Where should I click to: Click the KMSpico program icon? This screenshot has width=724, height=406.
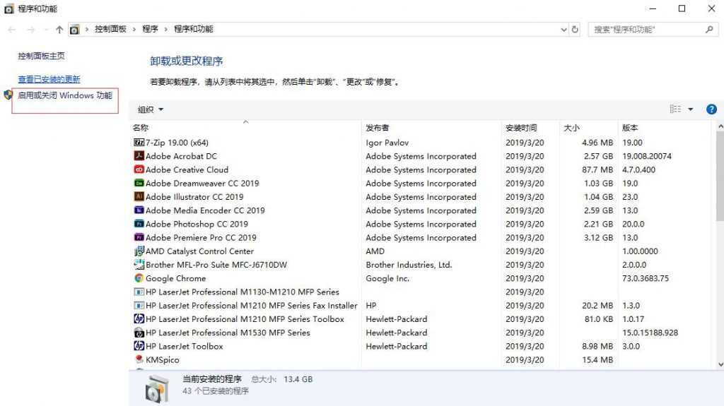pos(139,359)
